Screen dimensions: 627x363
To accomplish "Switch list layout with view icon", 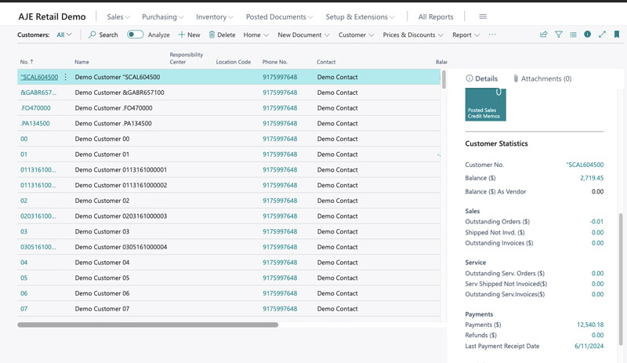I will click(573, 34).
